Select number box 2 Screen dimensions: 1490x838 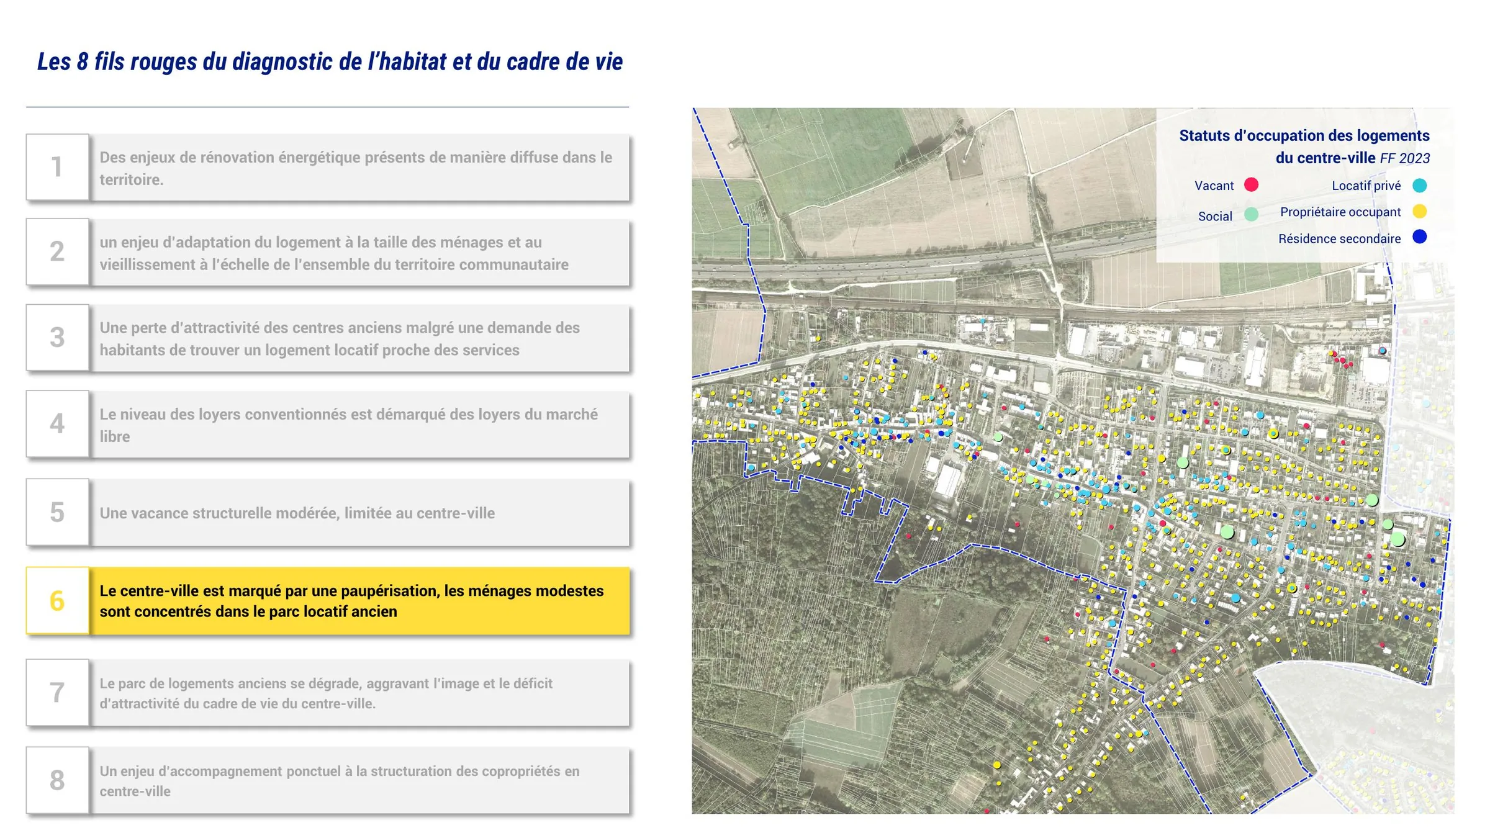pyautogui.click(x=57, y=251)
